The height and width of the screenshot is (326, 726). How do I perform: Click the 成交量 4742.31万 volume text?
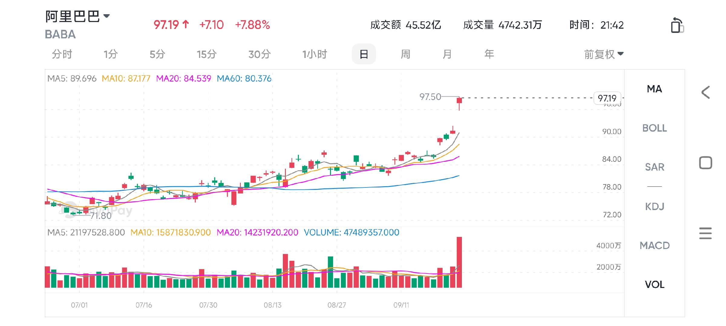(x=502, y=25)
